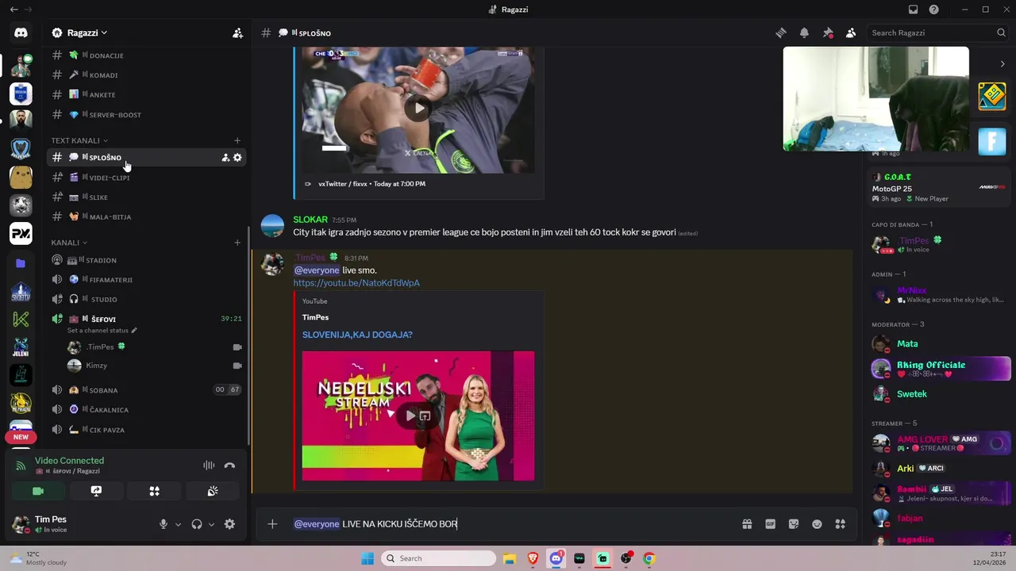Share your screen button
The width and height of the screenshot is (1016, 571).
pyautogui.click(x=96, y=491)
